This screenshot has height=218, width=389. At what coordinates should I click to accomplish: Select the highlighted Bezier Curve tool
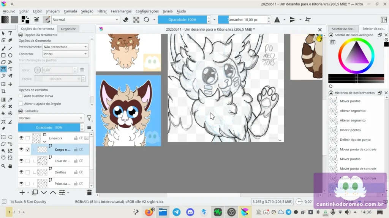coord(3,69)
